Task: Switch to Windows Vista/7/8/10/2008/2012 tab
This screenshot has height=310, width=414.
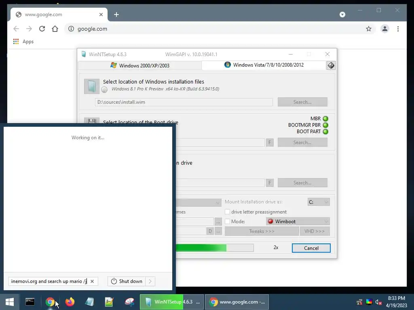Action: coord(264,65)
